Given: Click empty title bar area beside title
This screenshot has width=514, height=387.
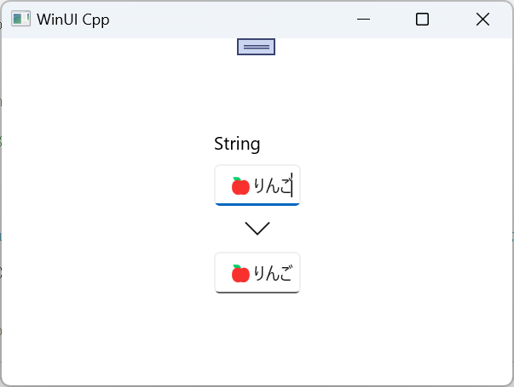Looking at the screenshot, I should pos(230,20).
